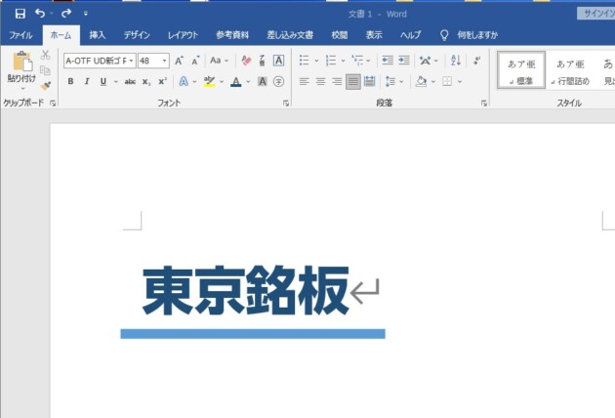This screenshot has height=418, width=615.
Task: Show or hide paragraph marks
Action: [x=476, y=61]
